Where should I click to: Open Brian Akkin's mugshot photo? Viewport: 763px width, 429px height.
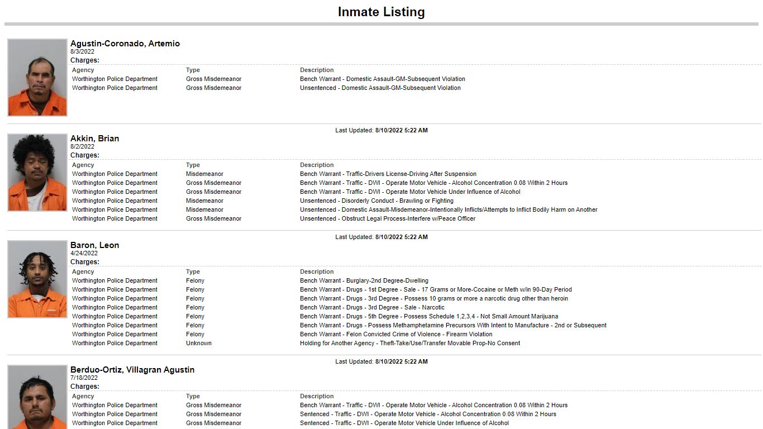tap(37, 173)
